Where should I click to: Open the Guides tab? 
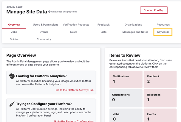[x=14, y=39]
